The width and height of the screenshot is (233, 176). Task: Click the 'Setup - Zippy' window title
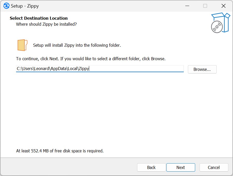point(25,6)
